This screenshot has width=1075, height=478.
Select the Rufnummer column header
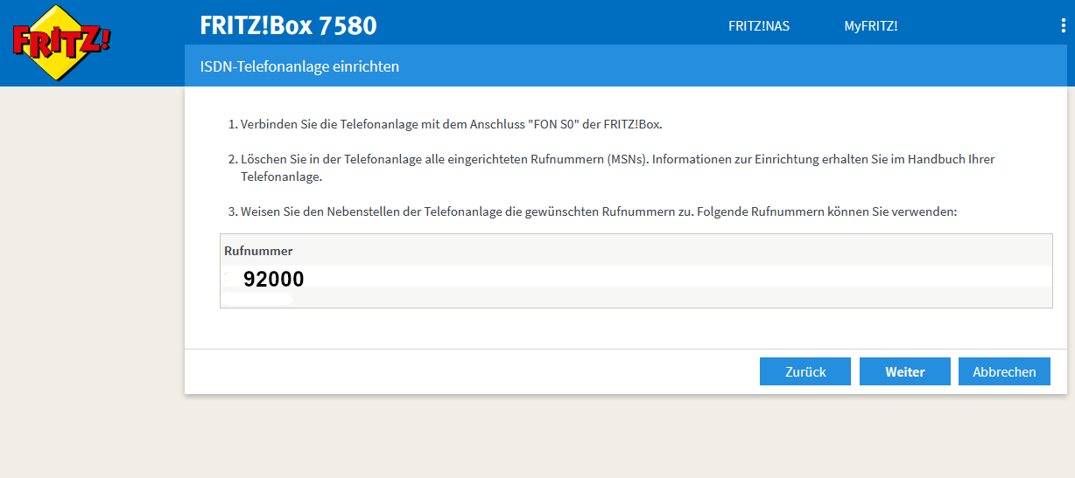point(258,251)
